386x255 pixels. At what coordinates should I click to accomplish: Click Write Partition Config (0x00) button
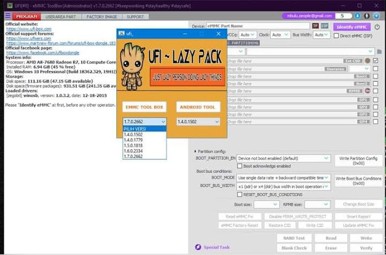coord(358,161)
